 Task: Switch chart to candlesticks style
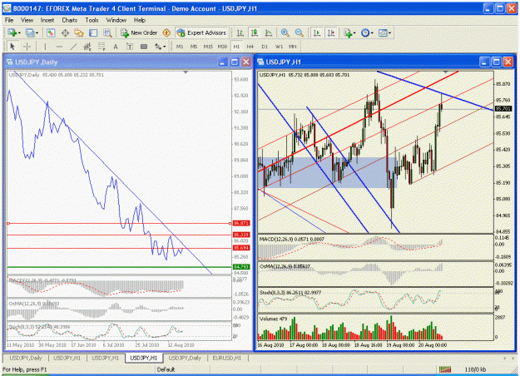255,32
